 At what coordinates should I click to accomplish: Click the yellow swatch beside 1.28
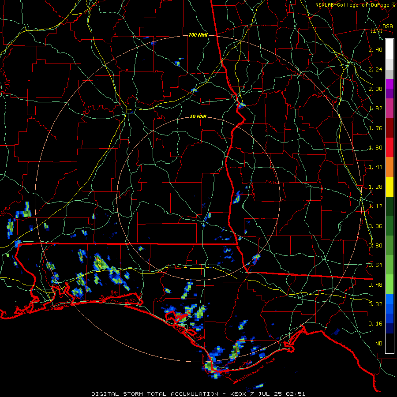(390, 187)
